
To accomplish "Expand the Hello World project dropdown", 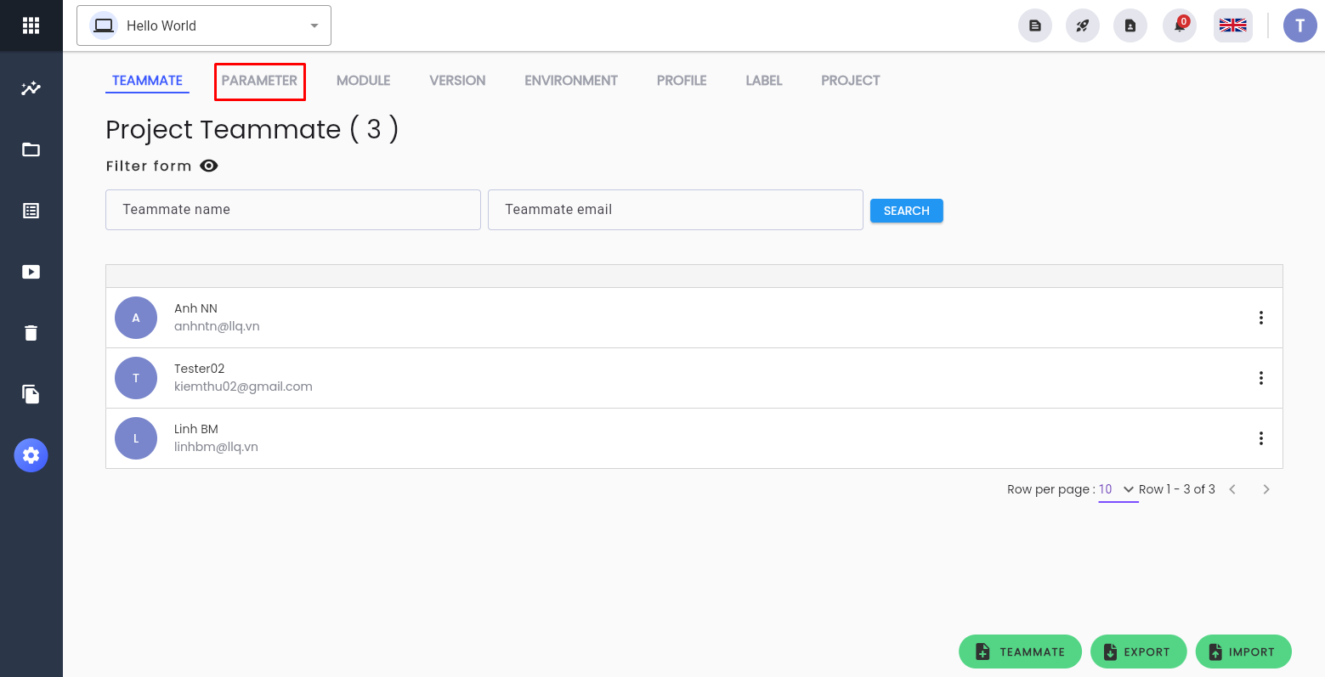I will click(x=204, y=25).
